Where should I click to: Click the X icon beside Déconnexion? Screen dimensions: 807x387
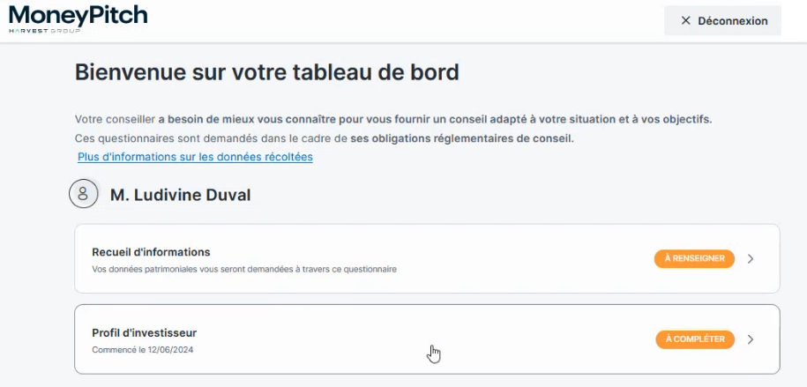[x=685, y=20]
